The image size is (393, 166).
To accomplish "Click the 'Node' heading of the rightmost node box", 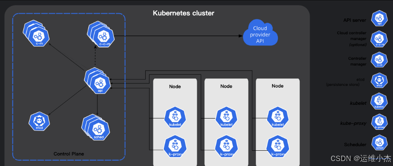I will click(x=278, y=86).
